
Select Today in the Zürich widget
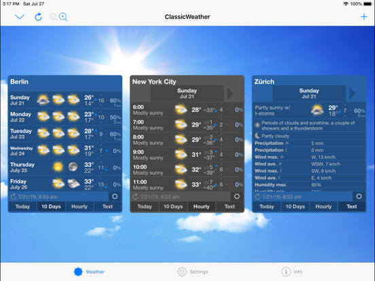pos(267,206)
